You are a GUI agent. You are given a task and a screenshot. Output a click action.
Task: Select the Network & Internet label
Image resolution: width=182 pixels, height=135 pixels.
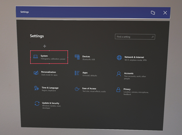click(x=134, y=57)
